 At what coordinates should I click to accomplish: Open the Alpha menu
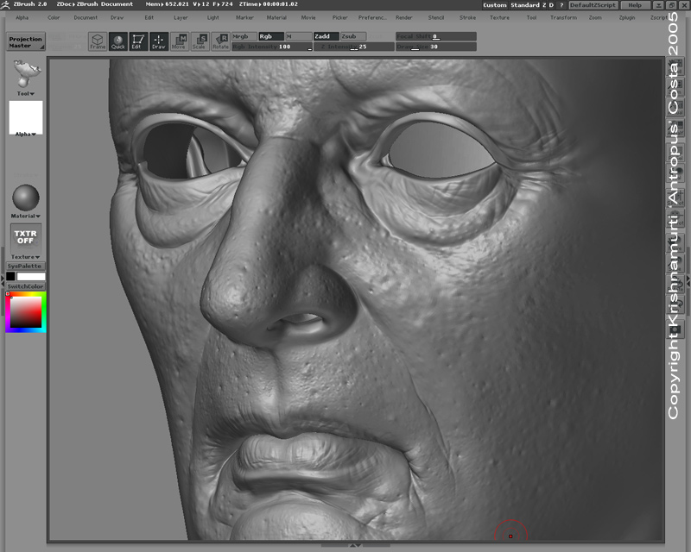[22, 17]
